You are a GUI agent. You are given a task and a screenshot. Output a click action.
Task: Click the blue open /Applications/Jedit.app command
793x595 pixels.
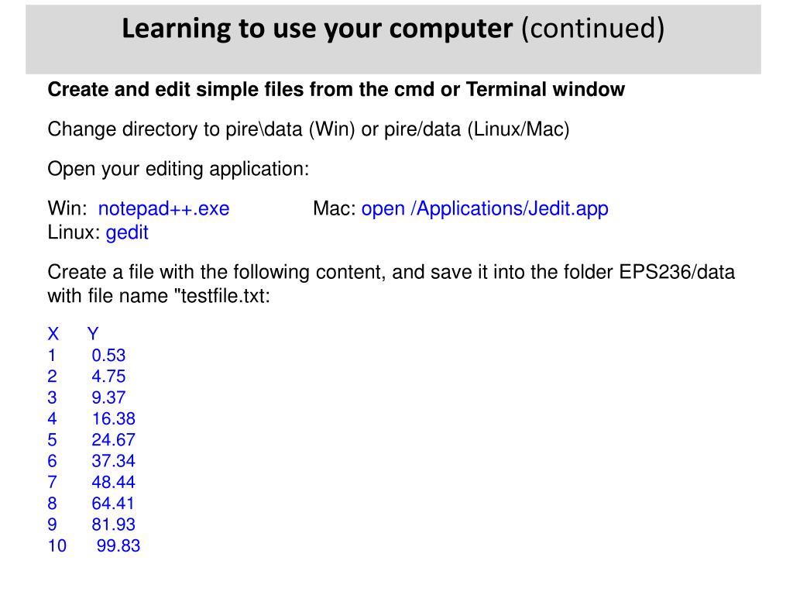(485, 209)
